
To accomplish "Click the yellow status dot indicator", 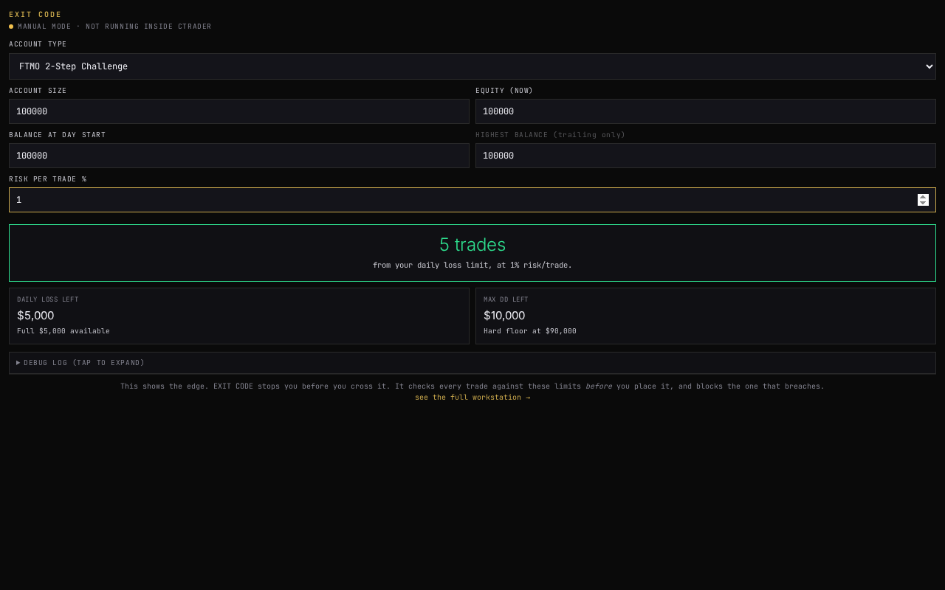I will click(11, 27).
